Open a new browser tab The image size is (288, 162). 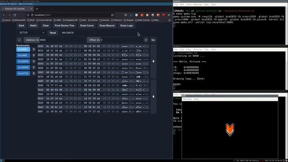[x=37, y=9]
